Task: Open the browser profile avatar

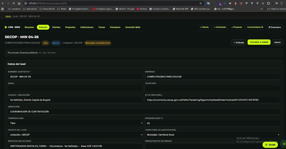Action: click(282, 3)
